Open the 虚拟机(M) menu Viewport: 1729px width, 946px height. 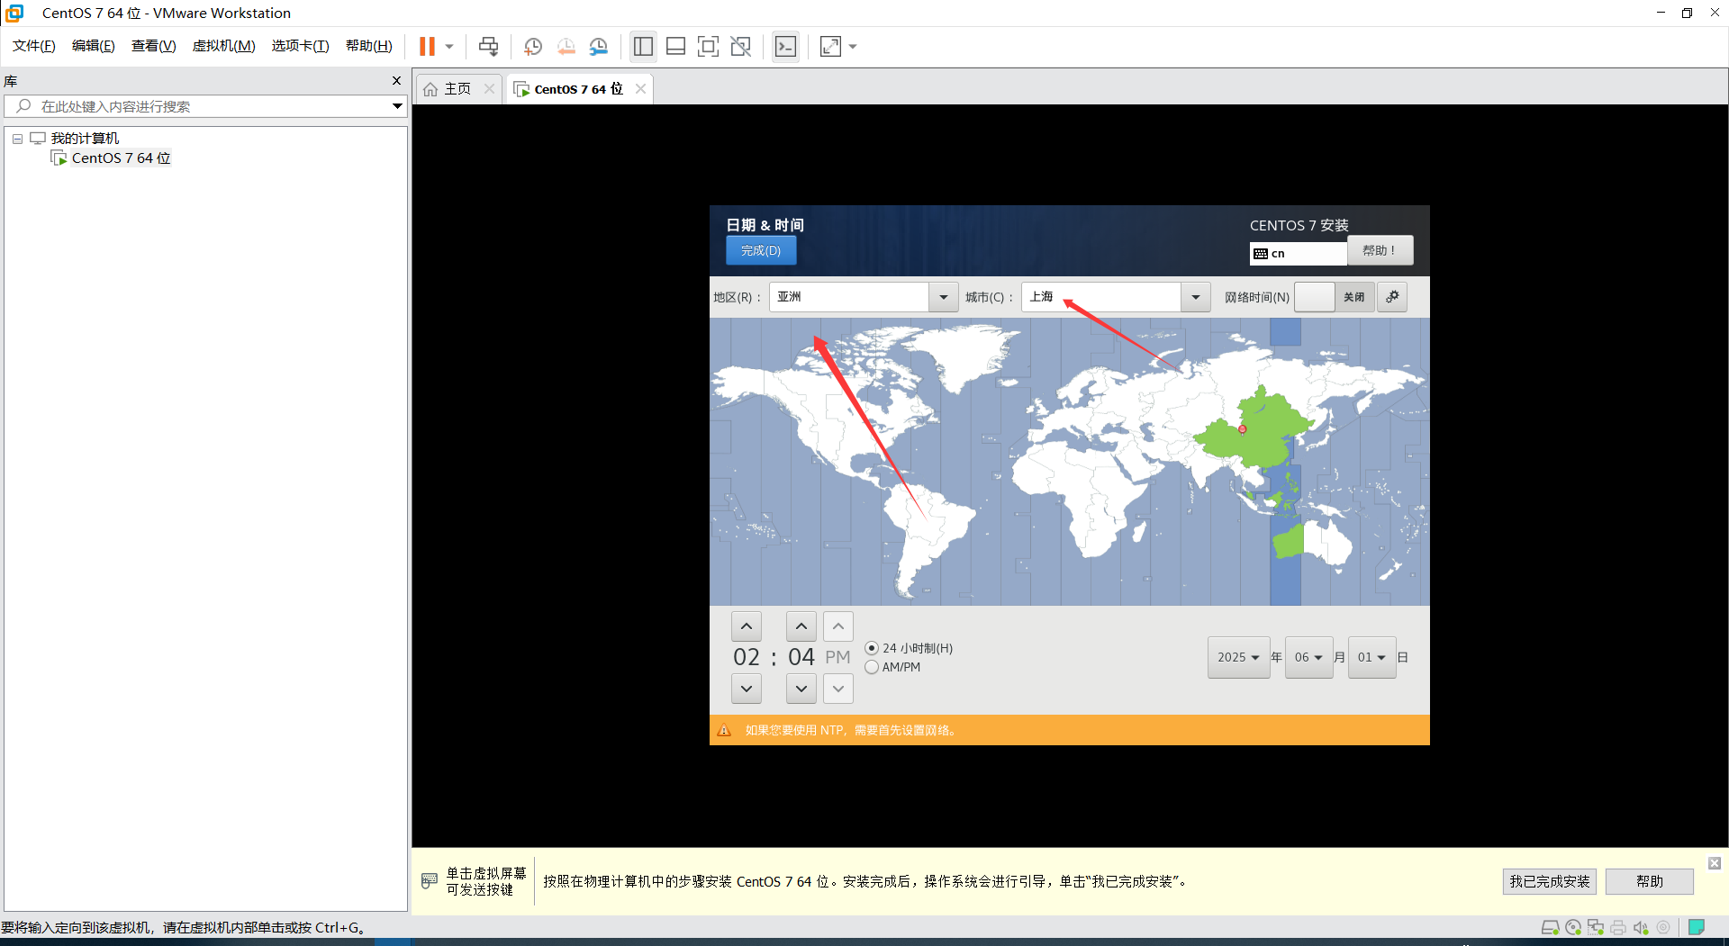coord(223,46)
